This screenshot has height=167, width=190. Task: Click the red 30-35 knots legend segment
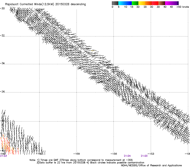click(x=155, y=3)
